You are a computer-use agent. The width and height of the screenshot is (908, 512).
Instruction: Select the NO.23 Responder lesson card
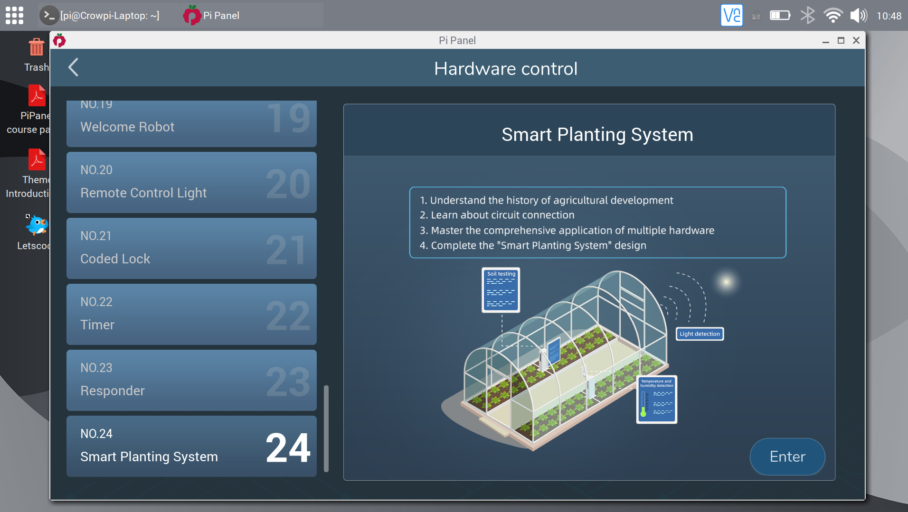(x=191, y=380)
